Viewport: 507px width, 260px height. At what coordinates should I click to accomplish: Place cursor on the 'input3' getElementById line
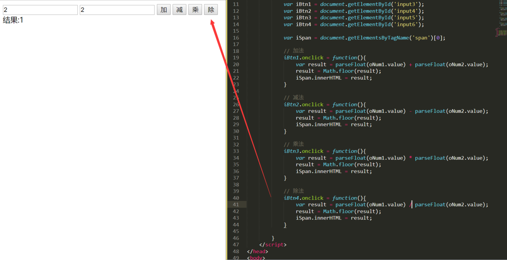[x=354, y=4]
